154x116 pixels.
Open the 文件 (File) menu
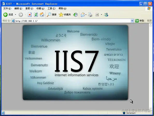point(7,9)
